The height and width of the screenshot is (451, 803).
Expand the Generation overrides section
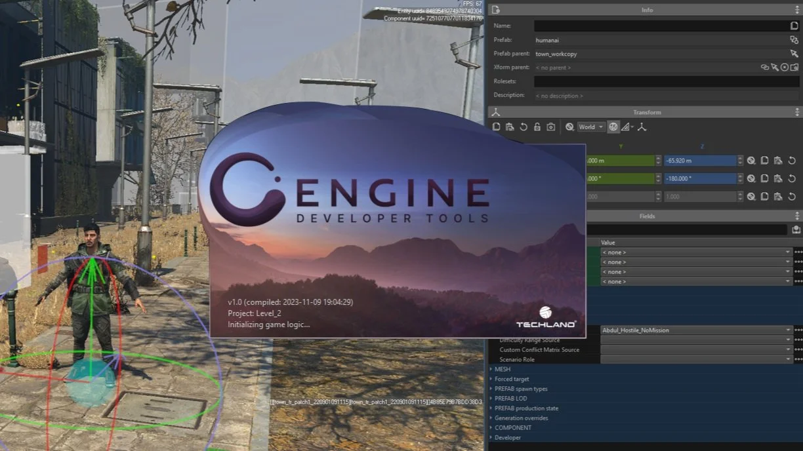click(x=491, y=418)
